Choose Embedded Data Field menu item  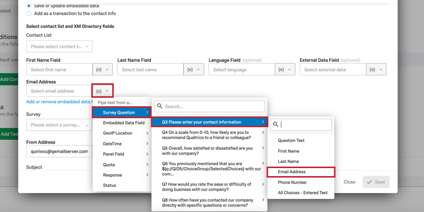point(122,123)
